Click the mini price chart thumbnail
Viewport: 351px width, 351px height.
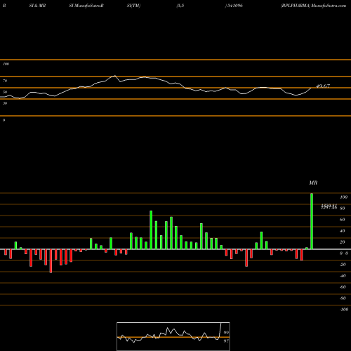pyautogui.click(x=173, y=336)
